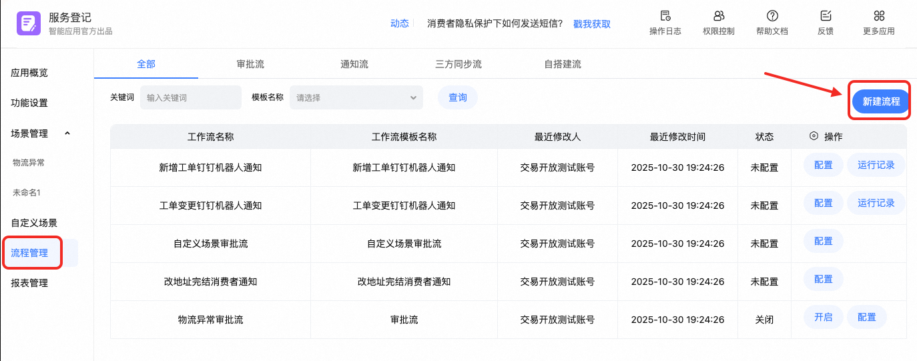Screen dimensions: 917x361
Task: Open the 权限控制 permission control icon
Action: click(719, 16)
